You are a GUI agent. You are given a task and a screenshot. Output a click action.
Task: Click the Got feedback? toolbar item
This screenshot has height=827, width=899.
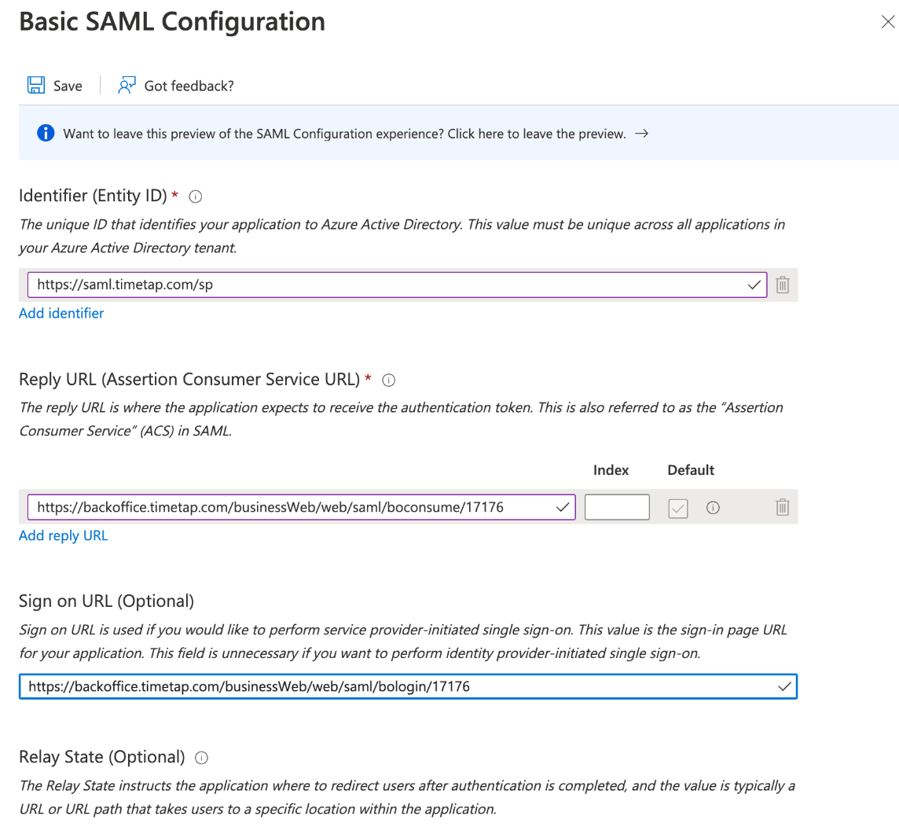point(189,86)
